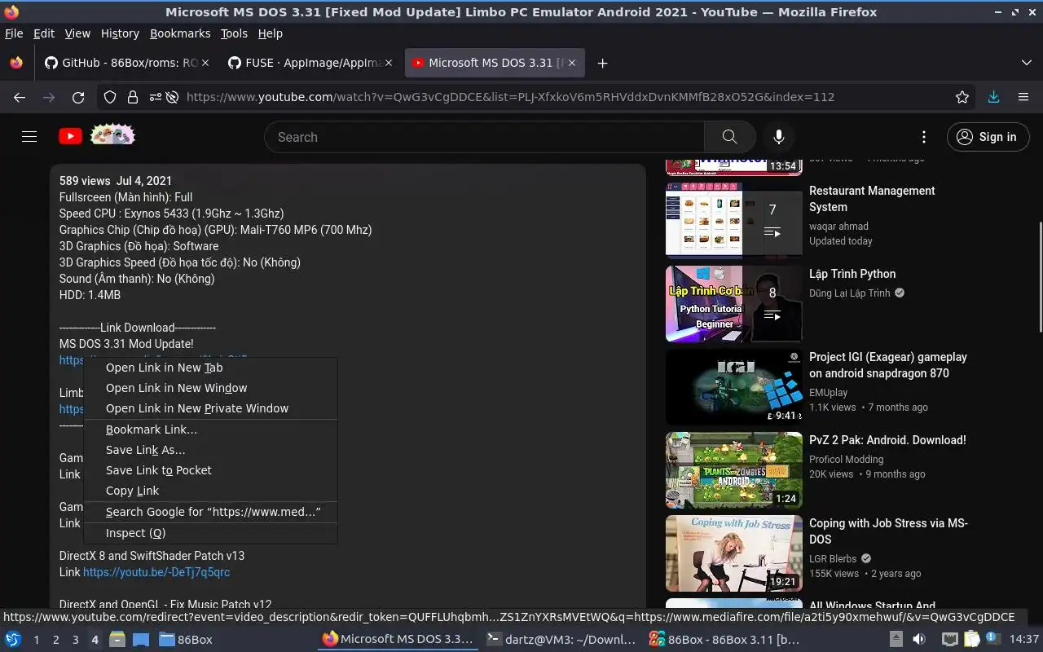The height and width of the screenshot is (652, 1043).
Task: Close the FUSE AppImage tab
Action: (x=389, y=63)
